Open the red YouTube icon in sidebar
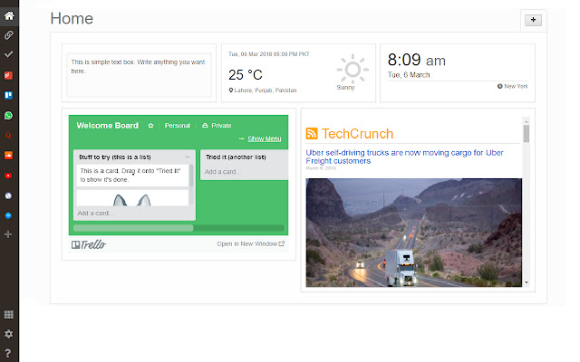Image resolution: width=580 pixels, height=362 pixels. 8,176
